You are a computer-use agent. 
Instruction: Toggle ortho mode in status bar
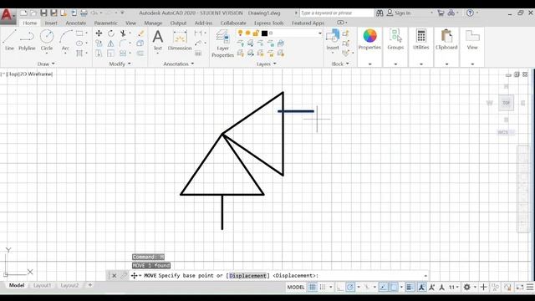[340, 288]
